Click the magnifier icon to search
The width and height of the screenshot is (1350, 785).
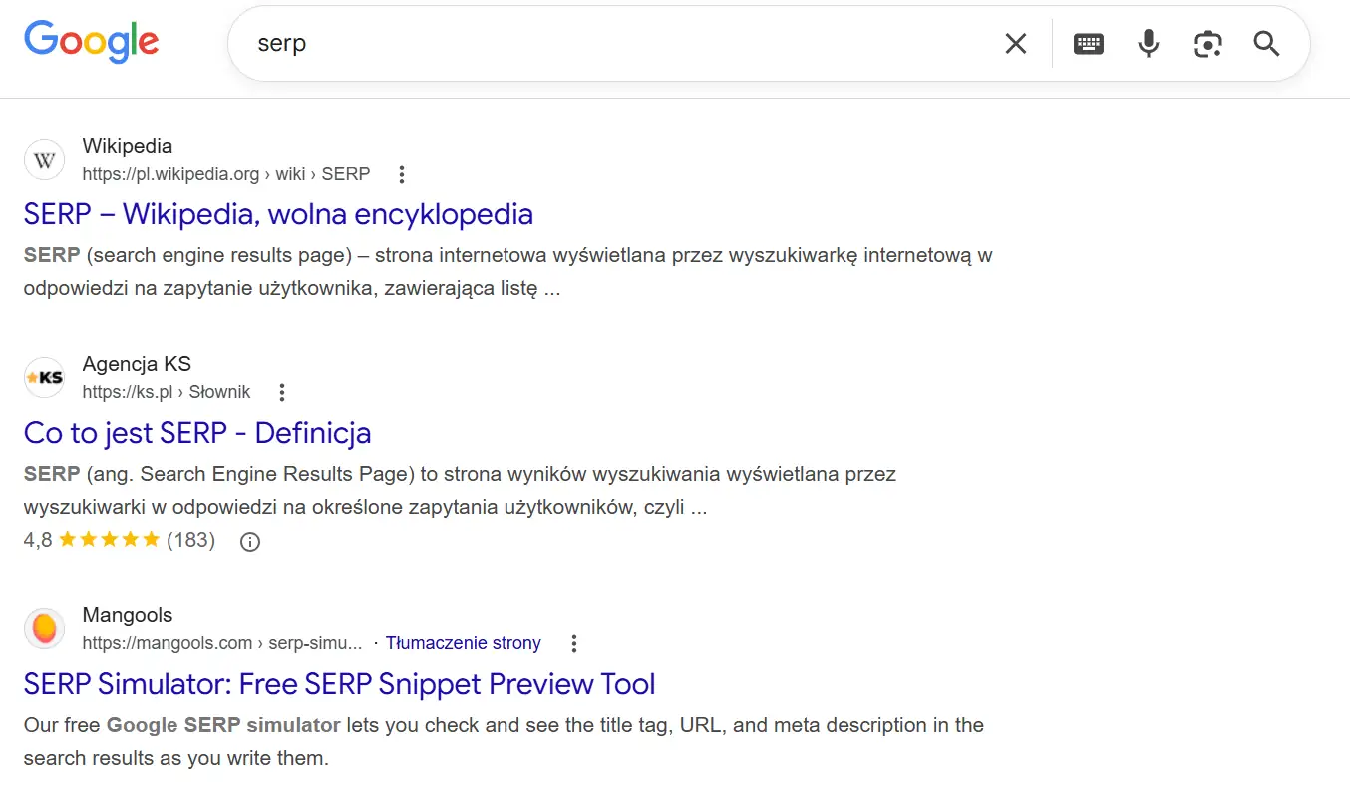pyautogui.click(x=1265, y=44)
